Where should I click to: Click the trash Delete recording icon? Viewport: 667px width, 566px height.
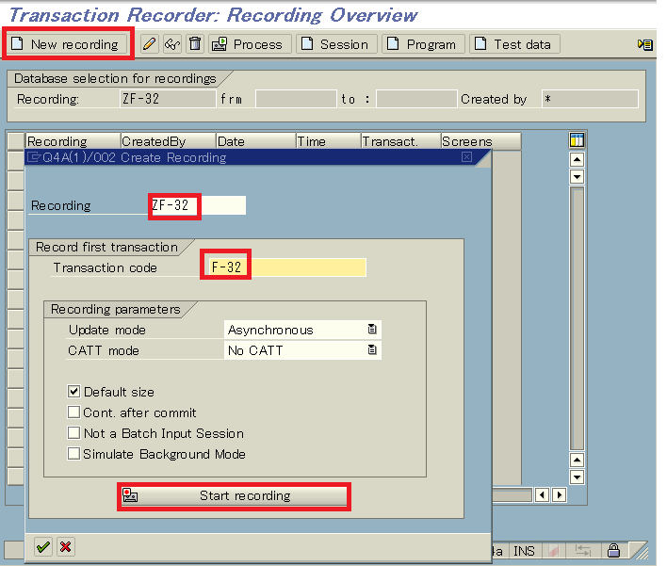195,44
